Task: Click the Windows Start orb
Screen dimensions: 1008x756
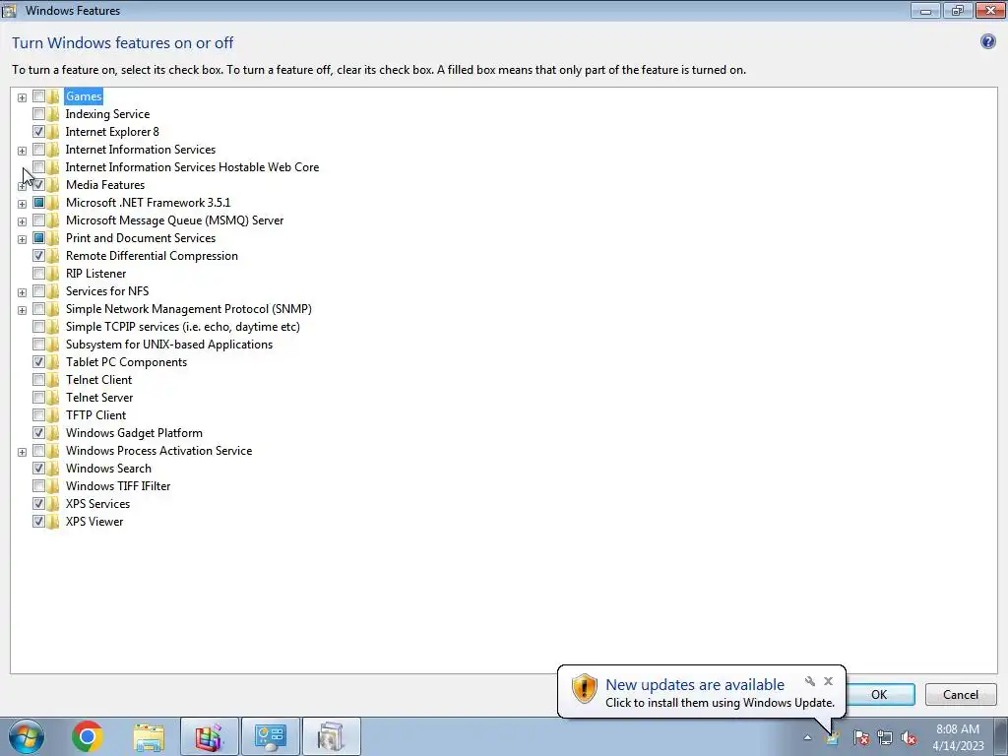Action: coord(27,736)
